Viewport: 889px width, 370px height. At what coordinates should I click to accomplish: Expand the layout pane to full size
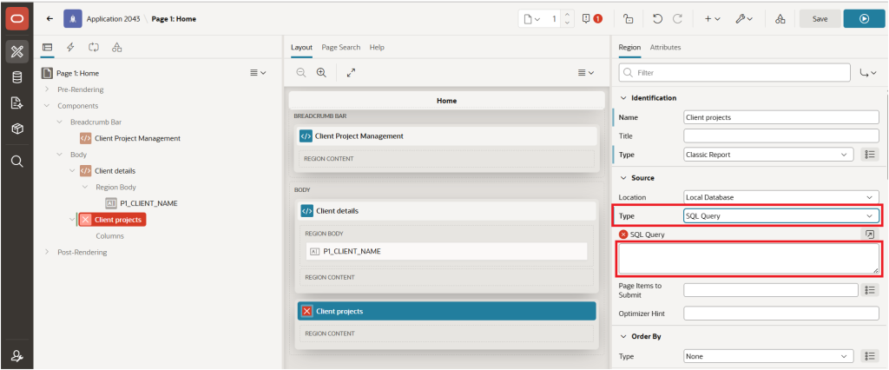(x=351, y=73)
